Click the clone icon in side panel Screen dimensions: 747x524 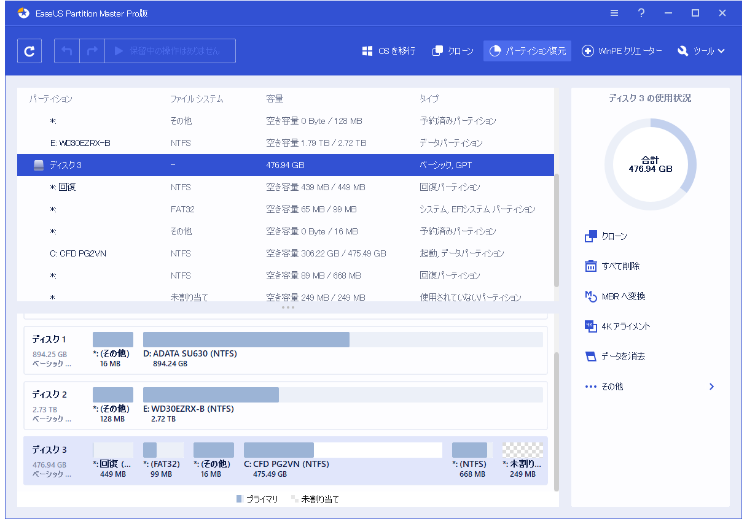click(x=591, y=236)
